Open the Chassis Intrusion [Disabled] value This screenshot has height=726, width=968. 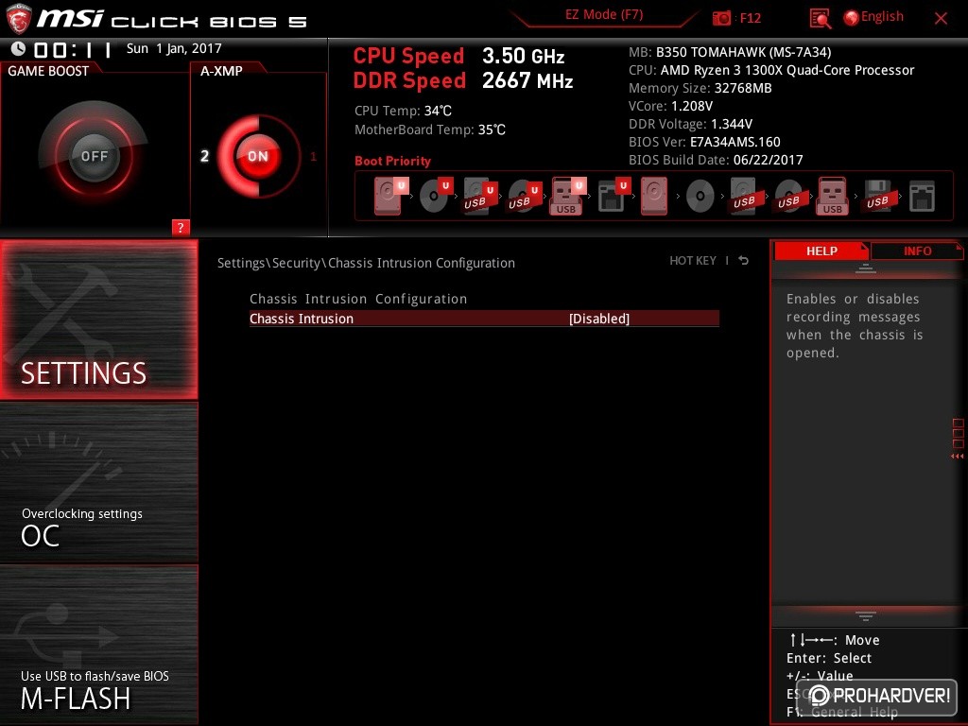[598, 319]
